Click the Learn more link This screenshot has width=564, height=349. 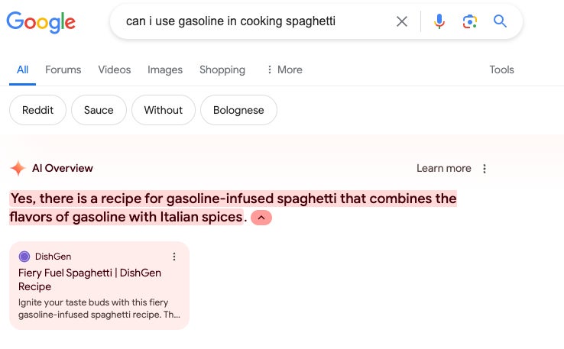coord(443,169)
